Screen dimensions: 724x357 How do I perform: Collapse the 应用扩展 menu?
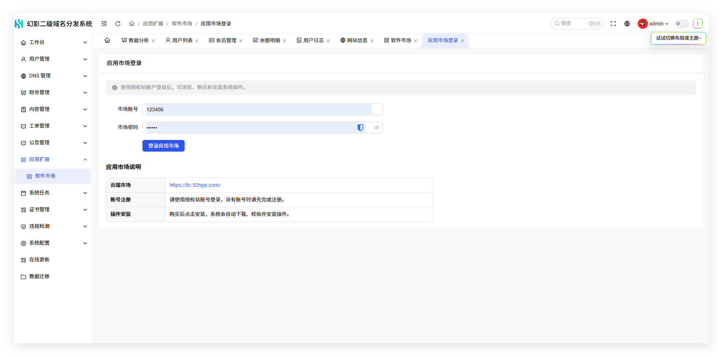[x=53, y=159]
